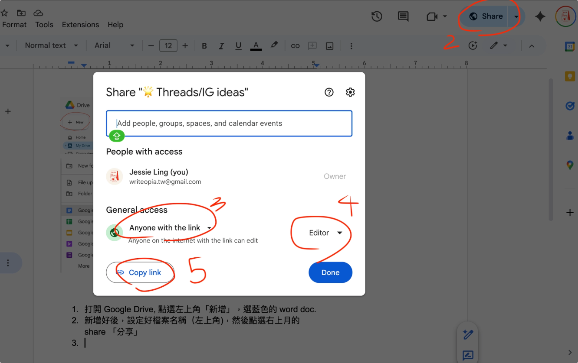Click the Done button

[x=330, y=272]
